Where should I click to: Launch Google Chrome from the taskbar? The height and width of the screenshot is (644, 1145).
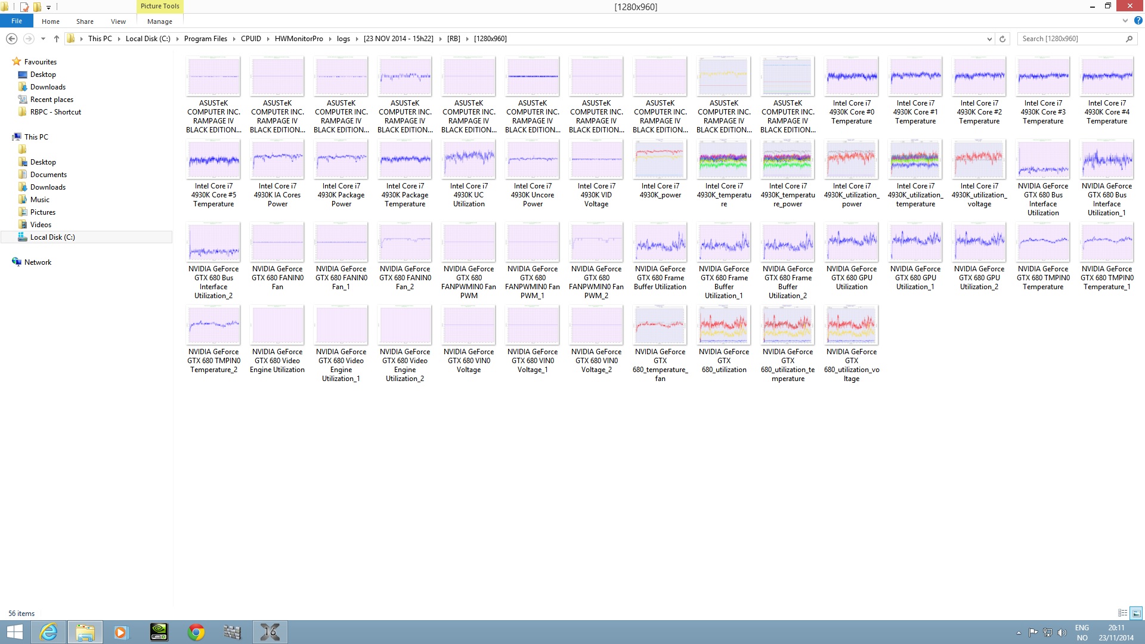pyautogui.click(x=196, y=632)
